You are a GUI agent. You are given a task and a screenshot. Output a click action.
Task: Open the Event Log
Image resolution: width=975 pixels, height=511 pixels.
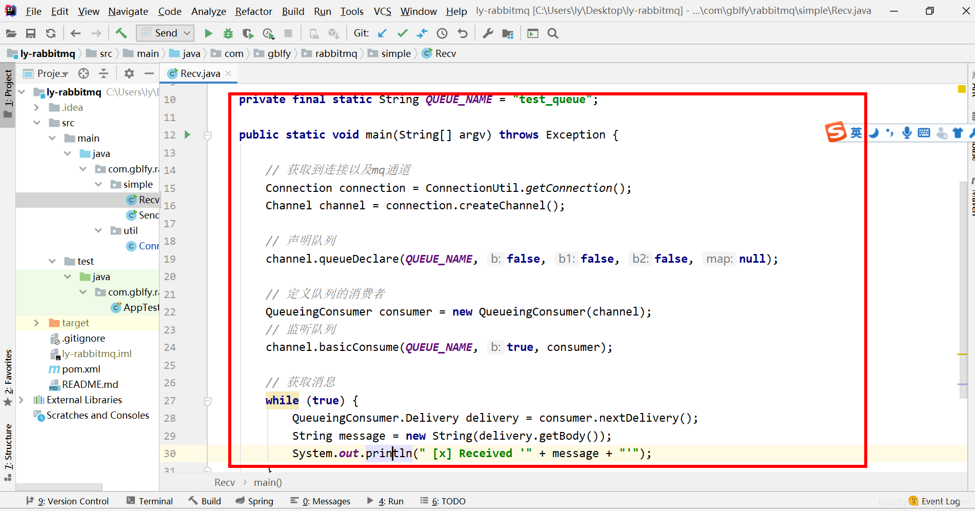pyautogui.click(x=935, y=501)
